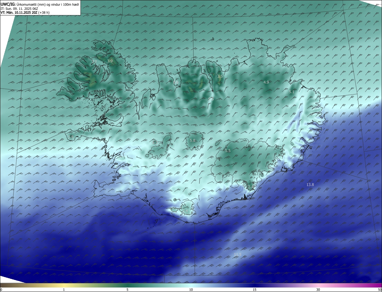
Task: Click the colour scale tick labelled 1
Action: point(64,290)
